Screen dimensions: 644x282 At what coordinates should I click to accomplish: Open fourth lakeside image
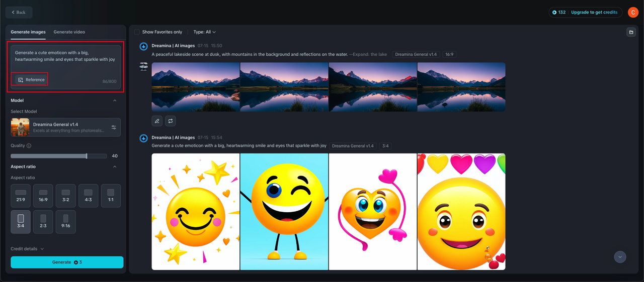[x=461, y=87]
